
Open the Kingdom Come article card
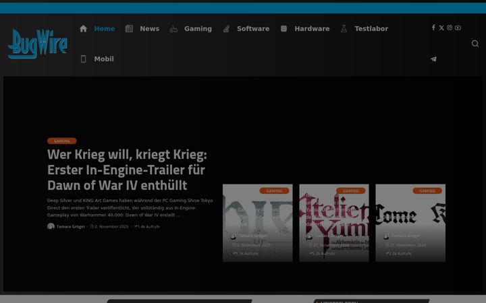click(x=410, y=223)
